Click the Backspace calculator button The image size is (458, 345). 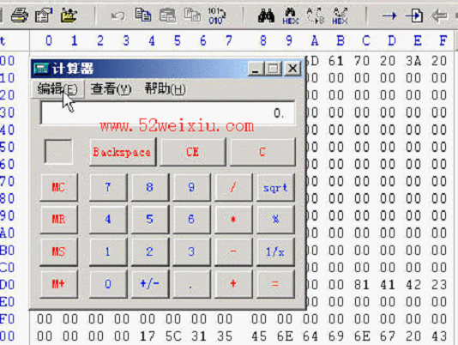pos(123,152)
